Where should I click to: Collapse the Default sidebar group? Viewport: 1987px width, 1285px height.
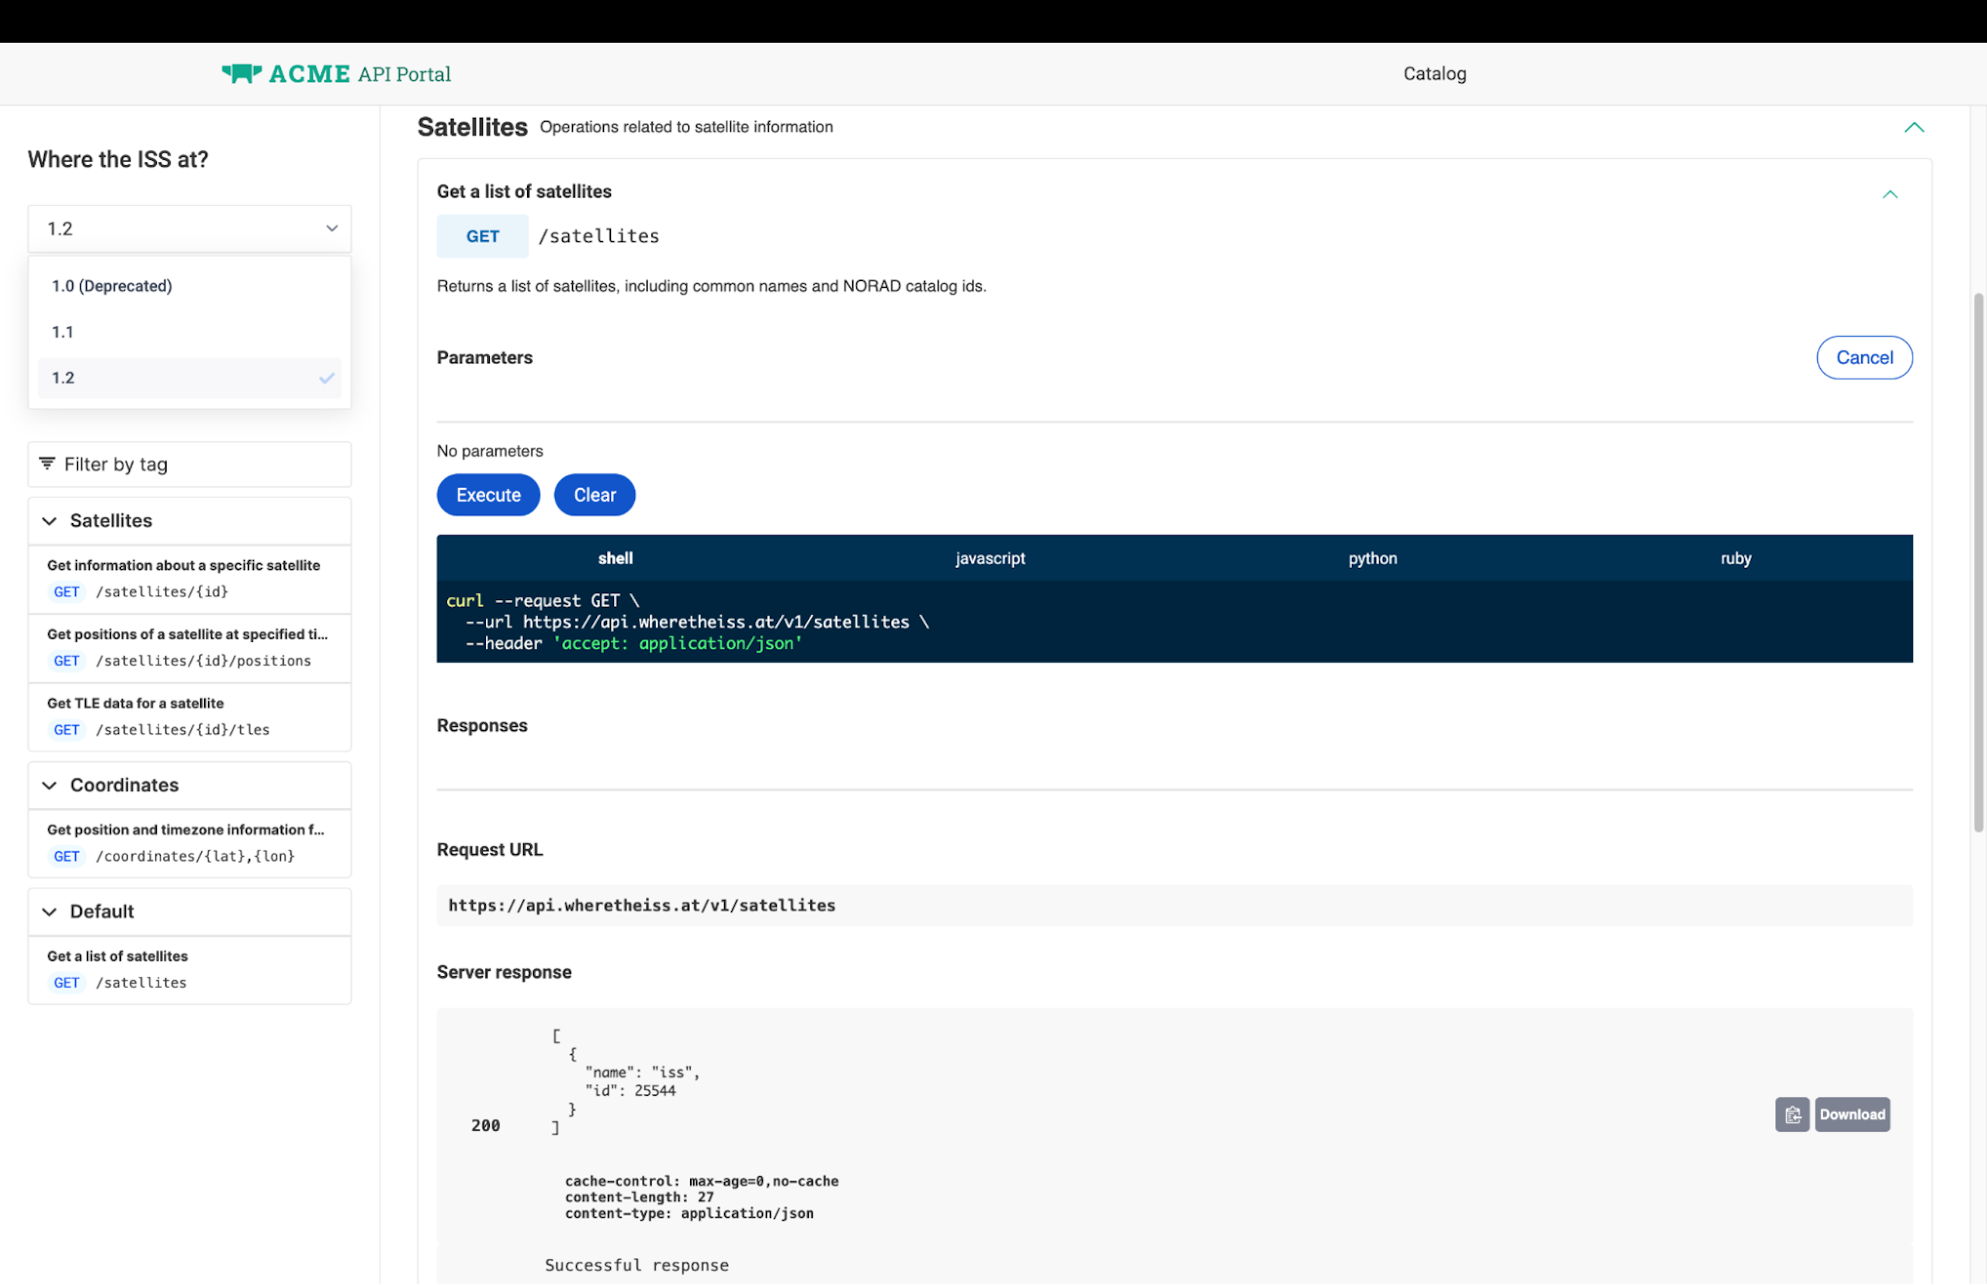tap(49, 911)
